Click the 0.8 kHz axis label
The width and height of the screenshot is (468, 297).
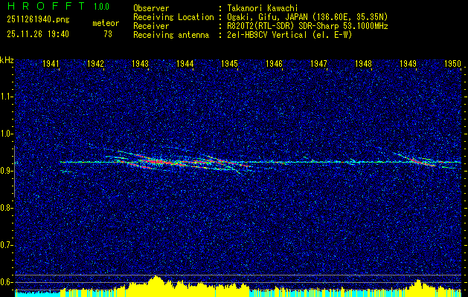tap(6, 208)
